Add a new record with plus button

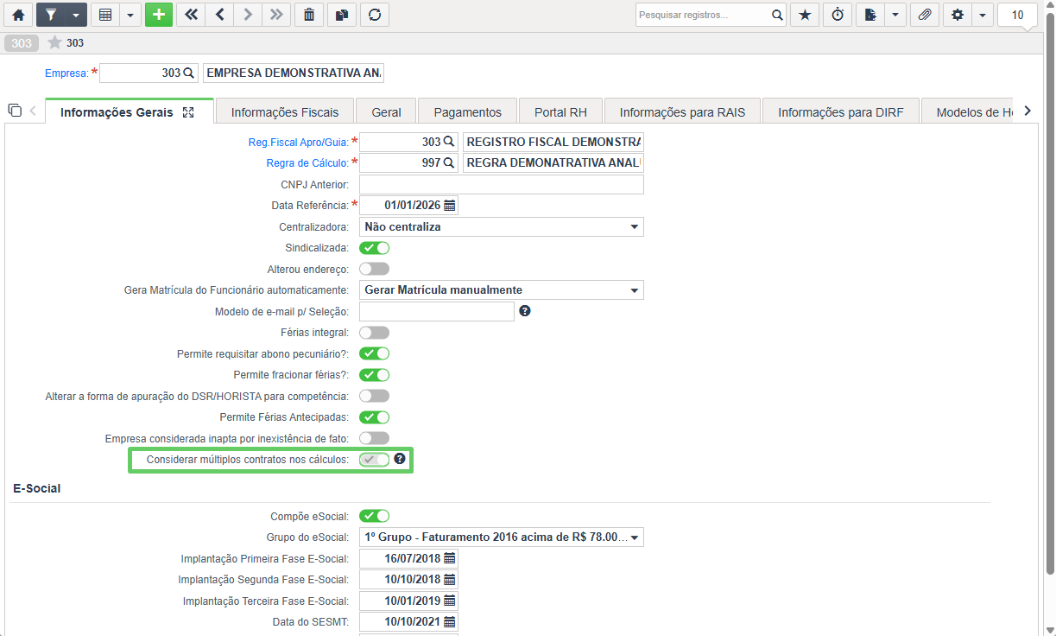pos(159,15)
